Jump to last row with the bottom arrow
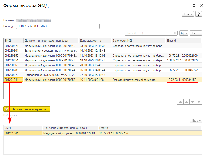The width and height of the screenshot is (207, 158). click(199, 102)
